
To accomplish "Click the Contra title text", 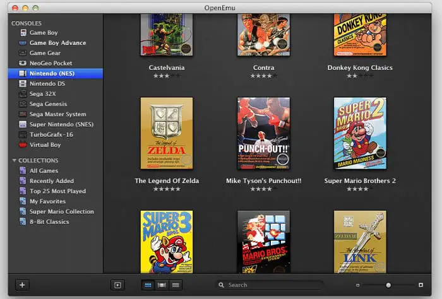I will [263, 67].
